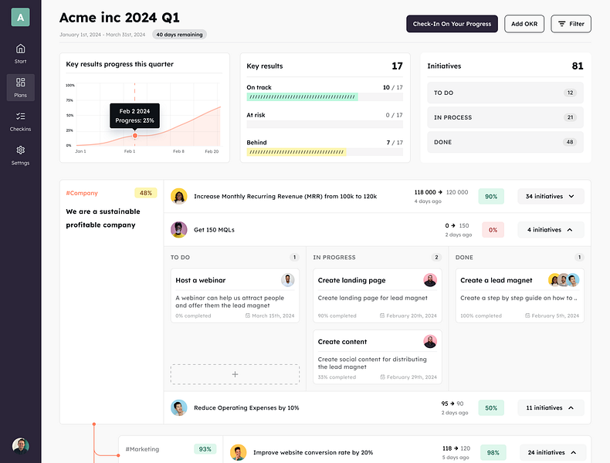Collapse the 11 initiatives expander
This screenshot has width=610, height=463.
551,407
